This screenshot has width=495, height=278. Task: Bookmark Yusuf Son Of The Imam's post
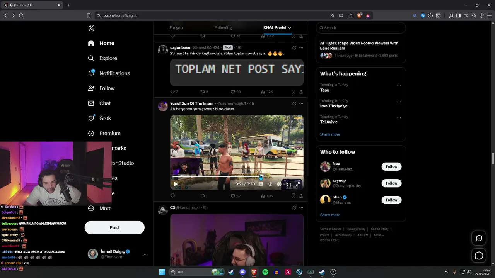tap(294, 196)
